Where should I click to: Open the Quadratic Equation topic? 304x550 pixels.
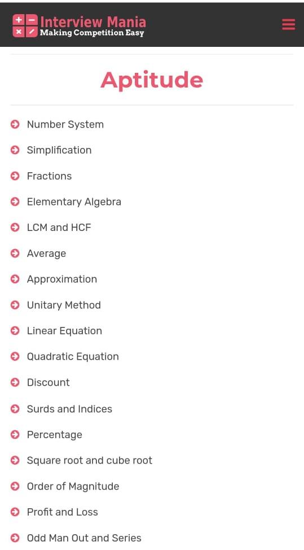pos(73,357)
